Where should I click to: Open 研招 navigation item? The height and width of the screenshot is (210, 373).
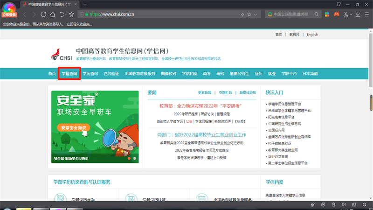tap(220, 74)
